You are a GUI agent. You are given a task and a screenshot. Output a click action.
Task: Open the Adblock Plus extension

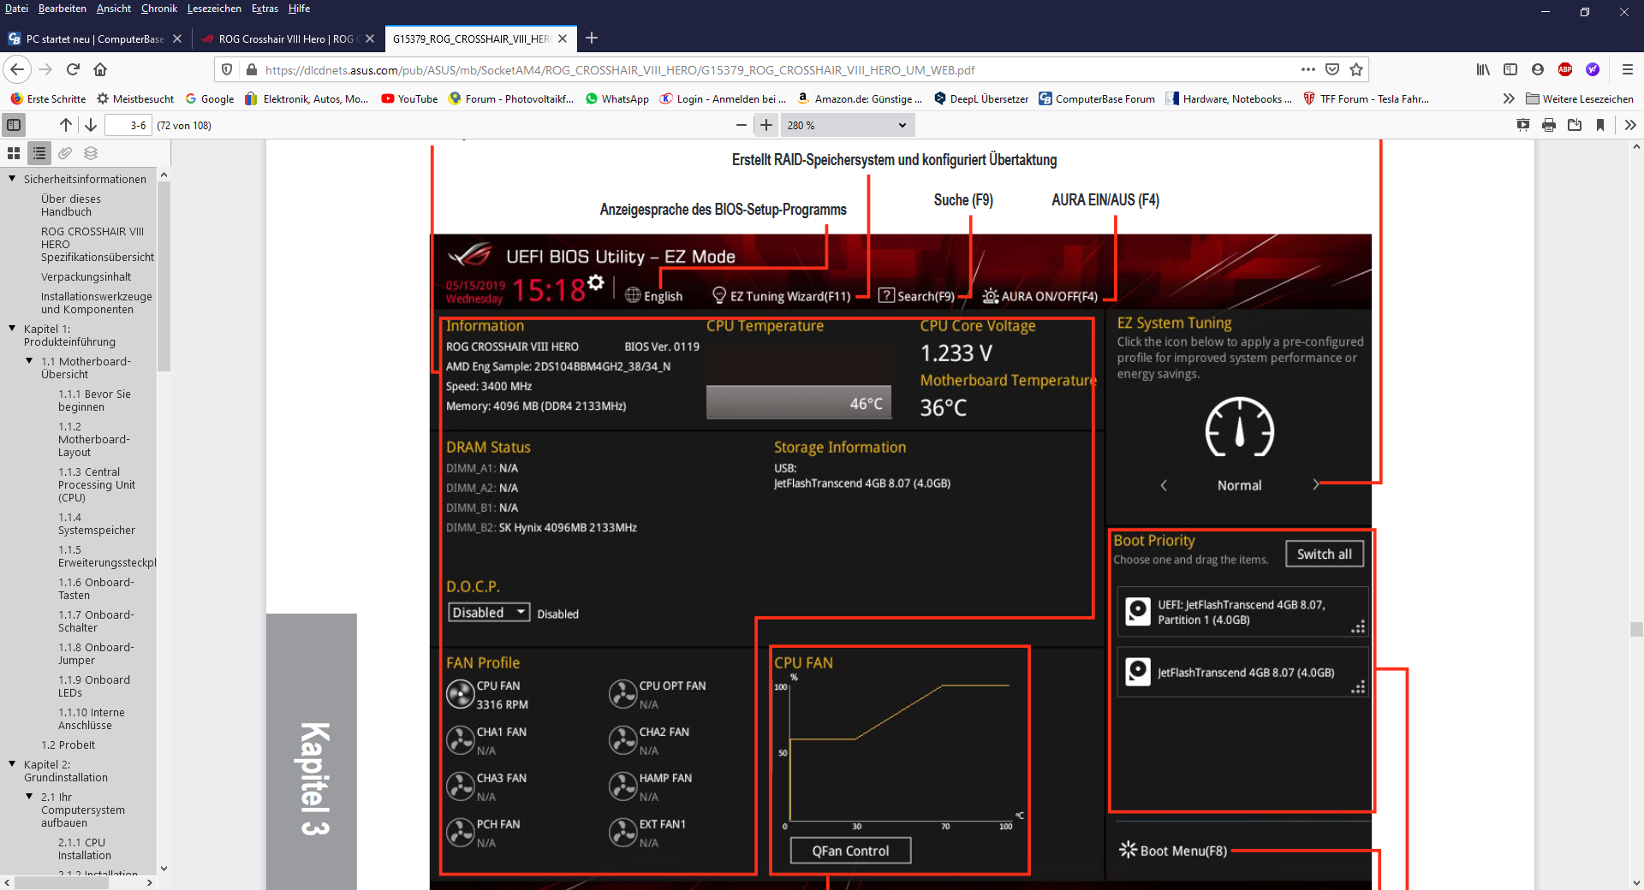pos(1565,69)
